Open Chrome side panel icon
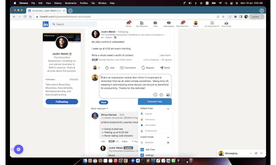Viewport: 276px width, 165px height. click(x=241, y=17)
